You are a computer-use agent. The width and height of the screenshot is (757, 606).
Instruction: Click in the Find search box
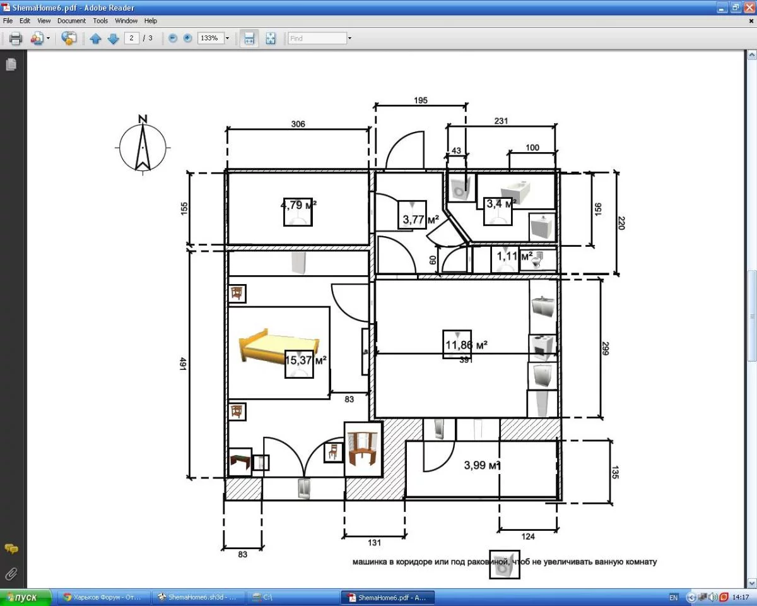[x=317, y=39]
